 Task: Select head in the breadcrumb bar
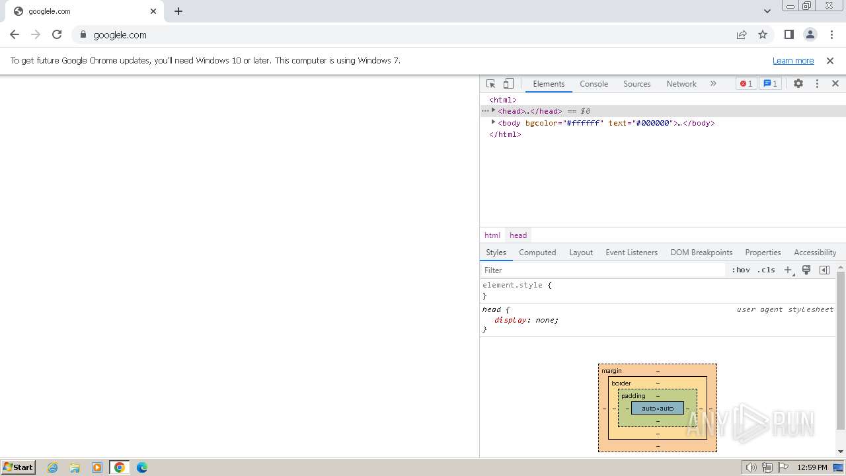click(x=518, y=235)
